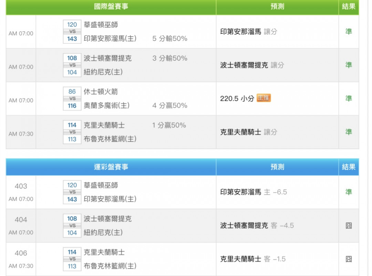The image size is (372, 276).
Task: Click the 印第安那溜馬 讓分 prediction
Action: (x=249, y=32)
